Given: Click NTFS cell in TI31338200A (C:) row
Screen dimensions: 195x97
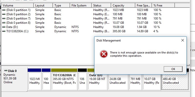Looking at the screenshot, I should [x=75, y=31].
